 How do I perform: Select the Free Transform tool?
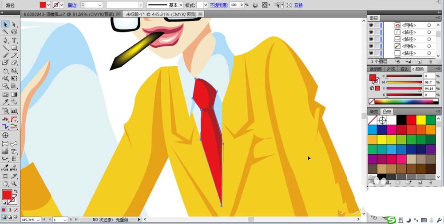pos(14,78)
